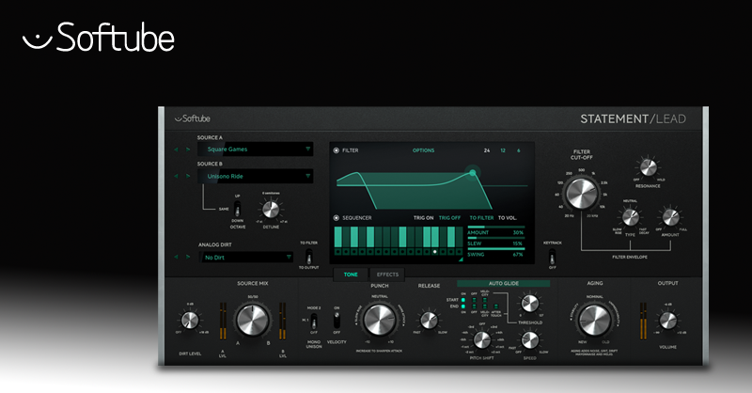Select 24 dB filter slope
The width and height of the screenshot is (752, 393).
(487, 150)
